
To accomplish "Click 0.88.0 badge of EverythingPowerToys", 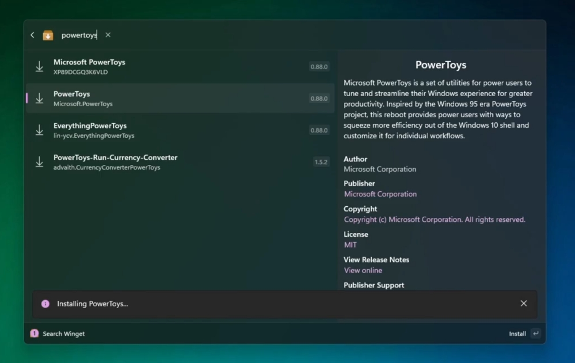I will click(319, 130).
